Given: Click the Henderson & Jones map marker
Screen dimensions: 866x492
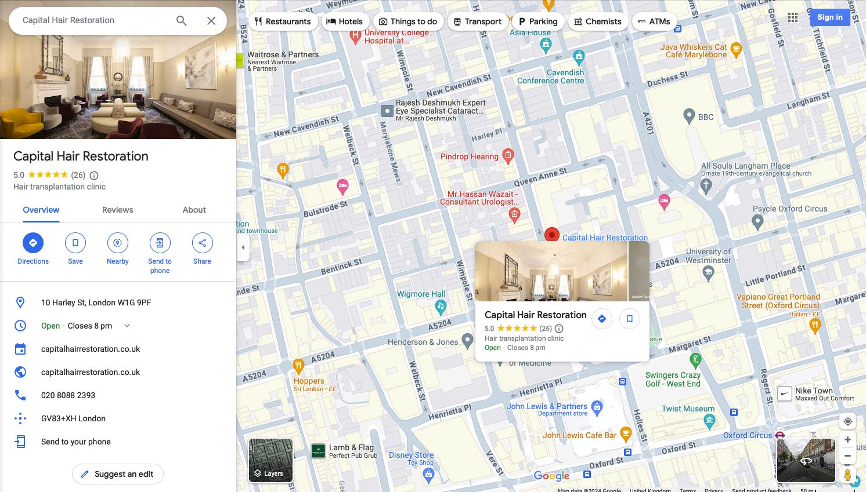Looking at the screenshot, I should 467,341.
